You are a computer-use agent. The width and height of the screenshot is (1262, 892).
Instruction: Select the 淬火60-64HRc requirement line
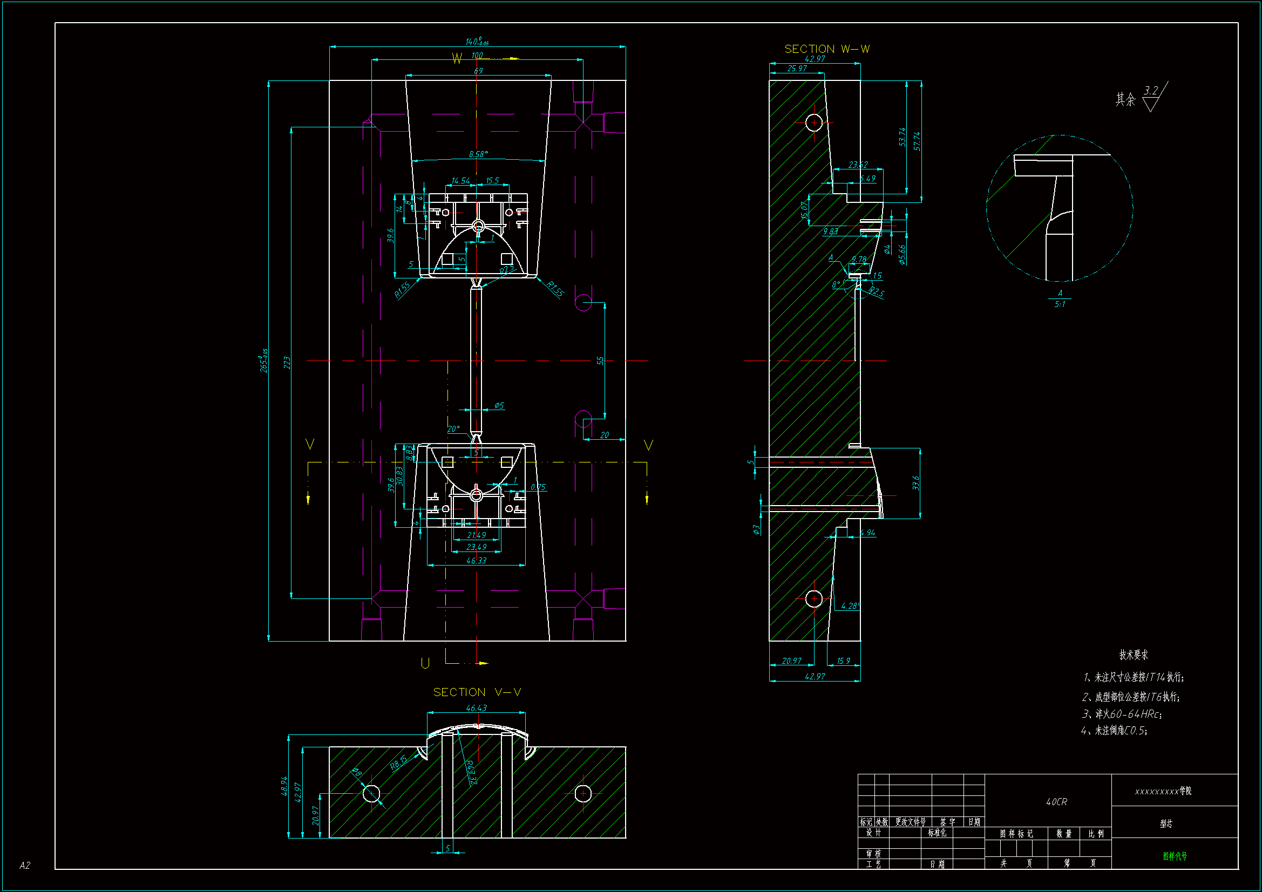pos(1121,714)
